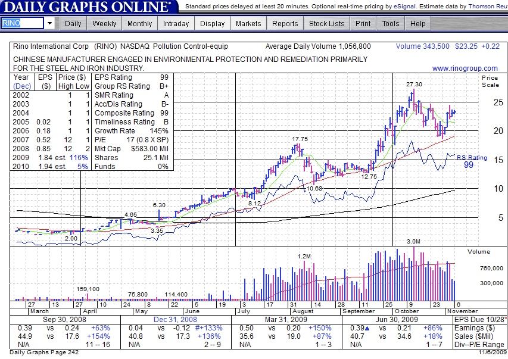Click the 3.0M volume peak label
This screenshot has height=359, width=508.
[x=414, y=242]
